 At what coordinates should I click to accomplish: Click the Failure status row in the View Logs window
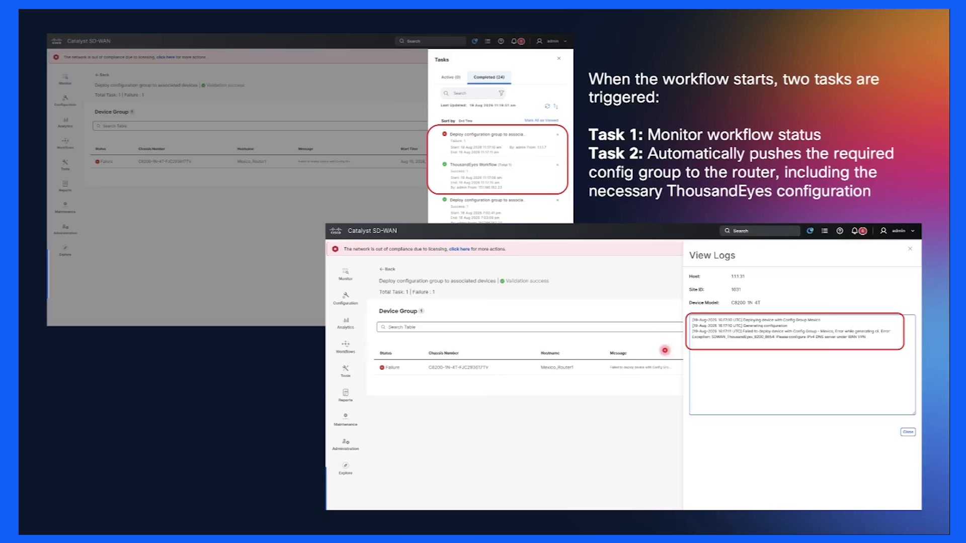tap(528, 368)
